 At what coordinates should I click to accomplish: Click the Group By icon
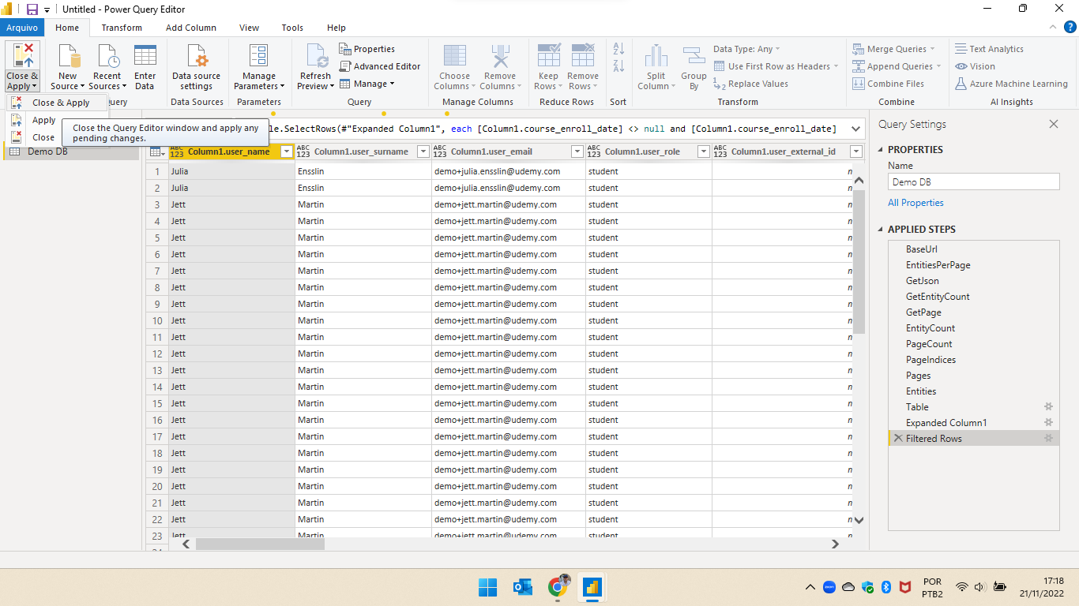click(x=694, y=57)
